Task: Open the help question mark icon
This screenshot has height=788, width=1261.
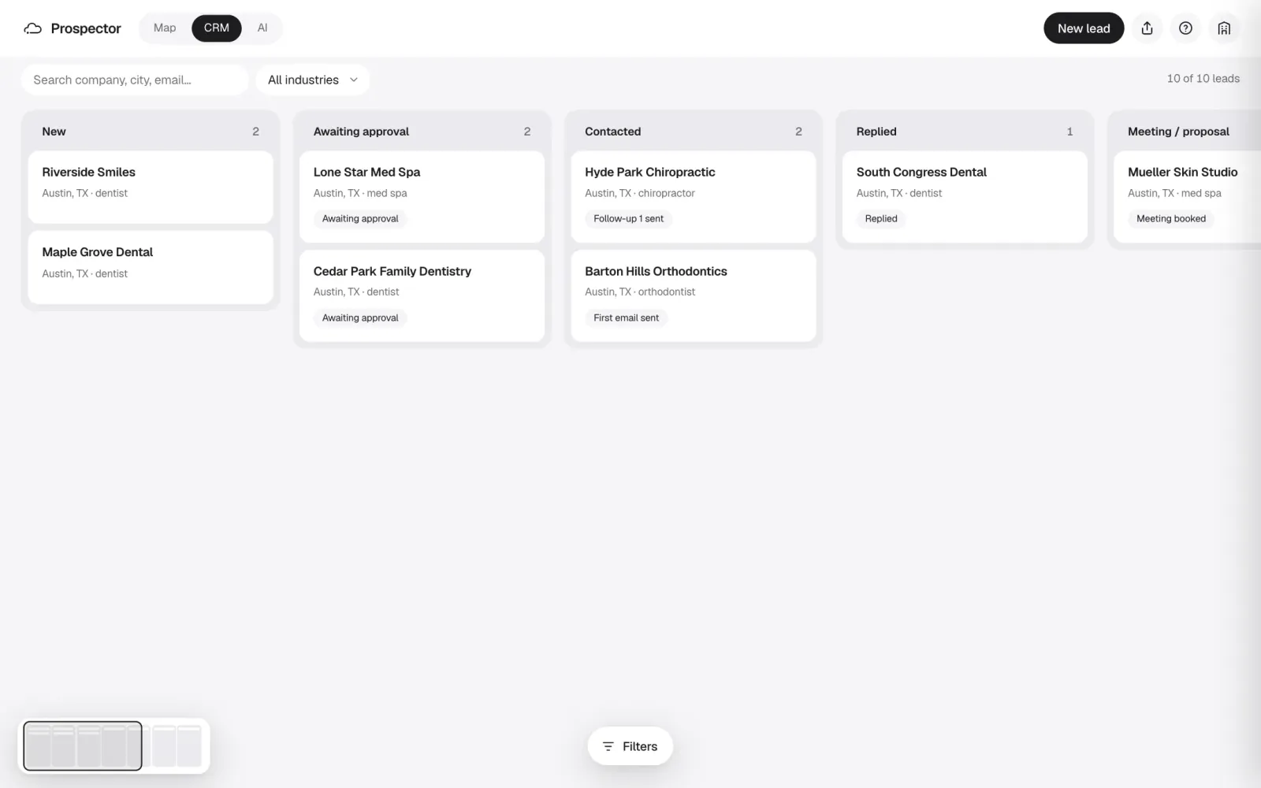Action: pyautogui.click(x=1185, y=28)
